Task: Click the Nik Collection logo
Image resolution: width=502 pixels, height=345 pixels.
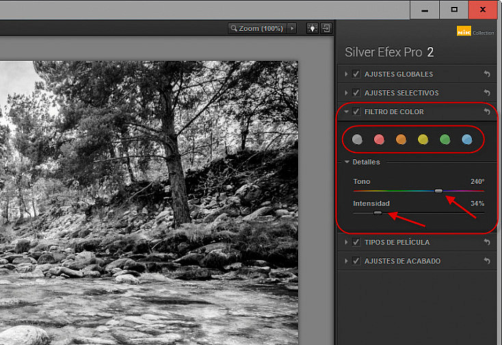Action: [475, 31]
